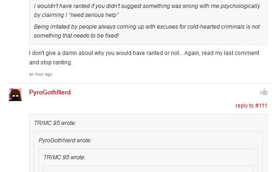The width and height of the screenshot is (275, 172).
Task: Click the "an hour ago" timestamp
Action: click(x=40, y=74)
